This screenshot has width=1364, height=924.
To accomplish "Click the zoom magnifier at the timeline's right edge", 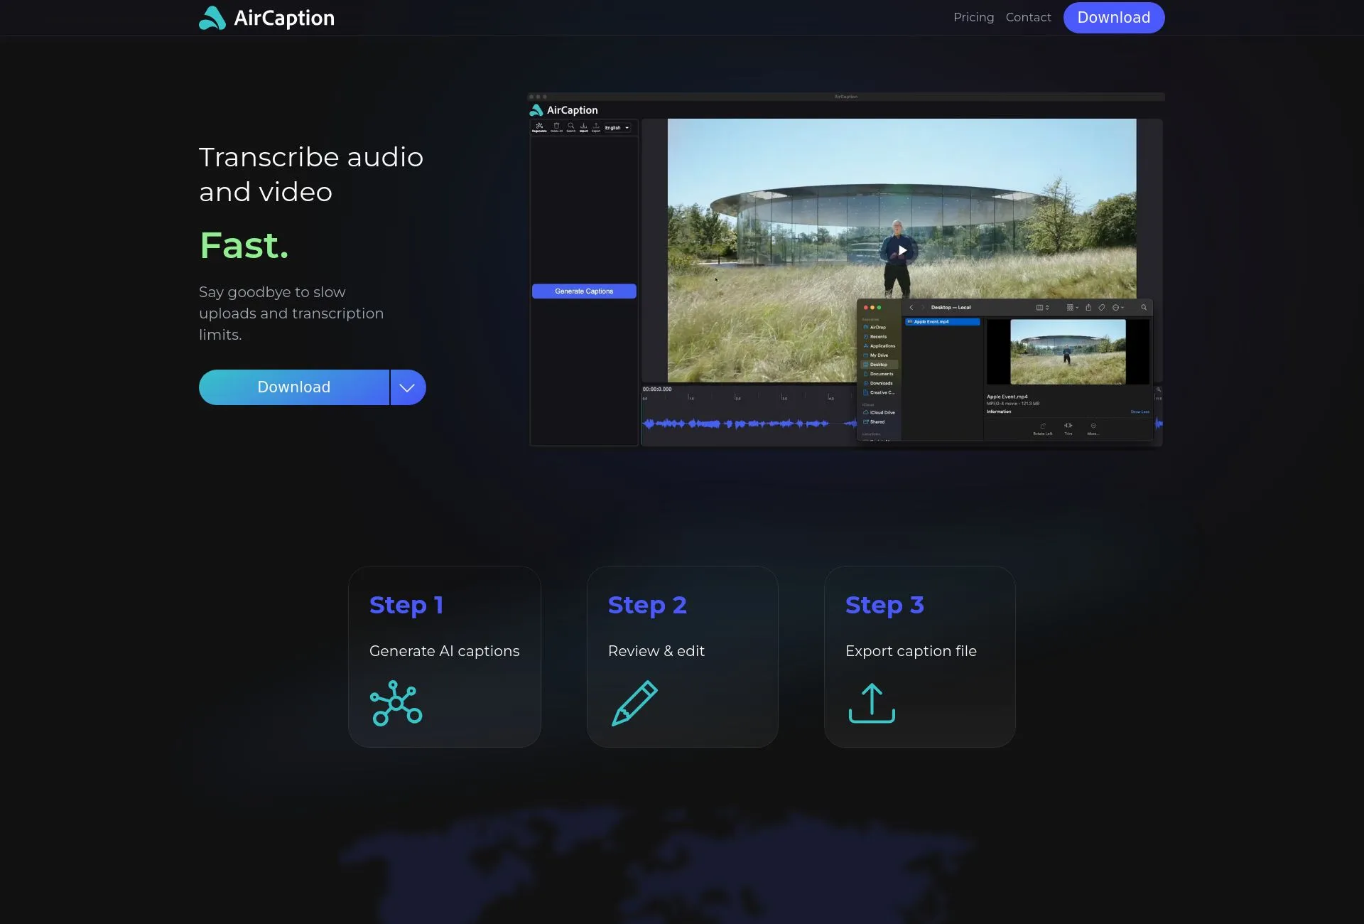I will (1159, 390).
